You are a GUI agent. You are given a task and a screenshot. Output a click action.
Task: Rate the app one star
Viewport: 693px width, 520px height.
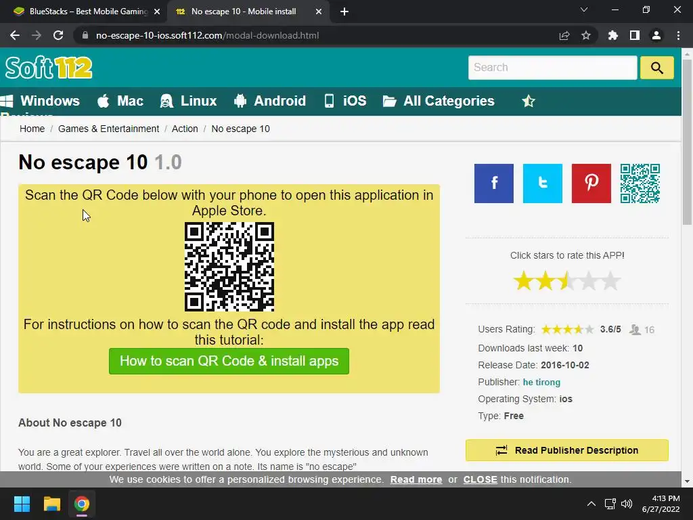(524, 281)
